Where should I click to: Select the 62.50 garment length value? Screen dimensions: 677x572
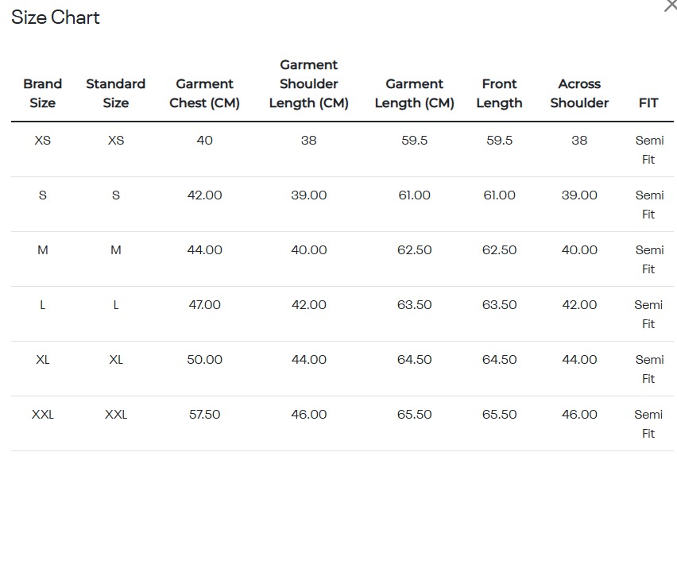click(x=414, y=250)
